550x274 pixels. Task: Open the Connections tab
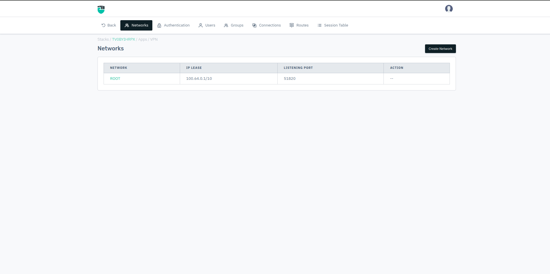click(x=267, y=25)
